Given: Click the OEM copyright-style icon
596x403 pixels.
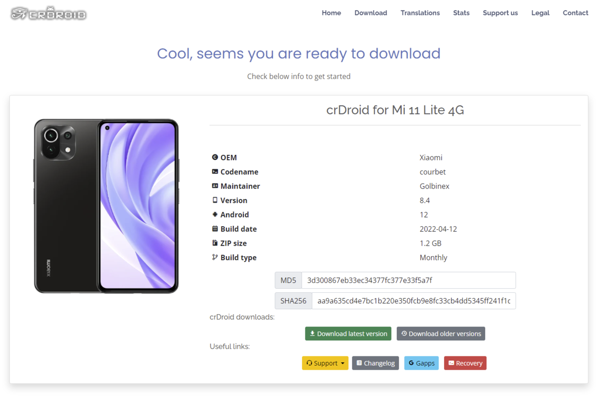Looking at the screenshot, I should [x=215, y=157].
